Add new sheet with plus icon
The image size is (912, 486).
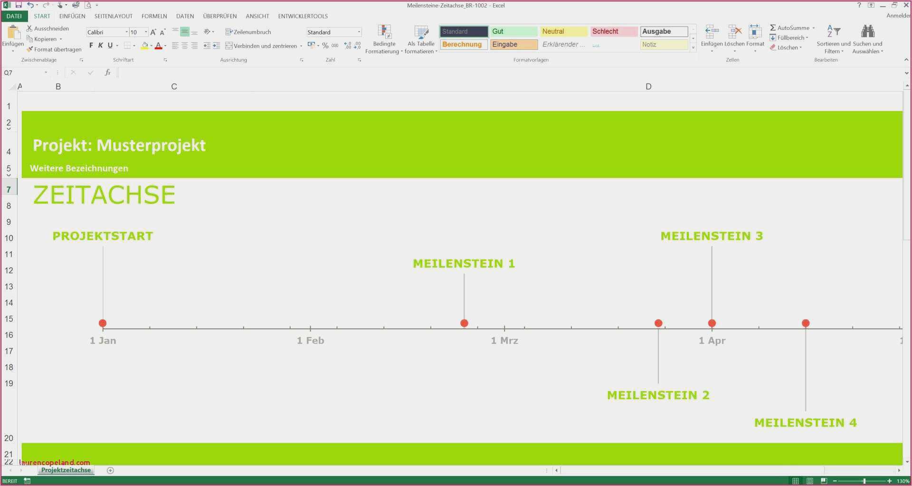pyautogui.click(x=110, y=470)
